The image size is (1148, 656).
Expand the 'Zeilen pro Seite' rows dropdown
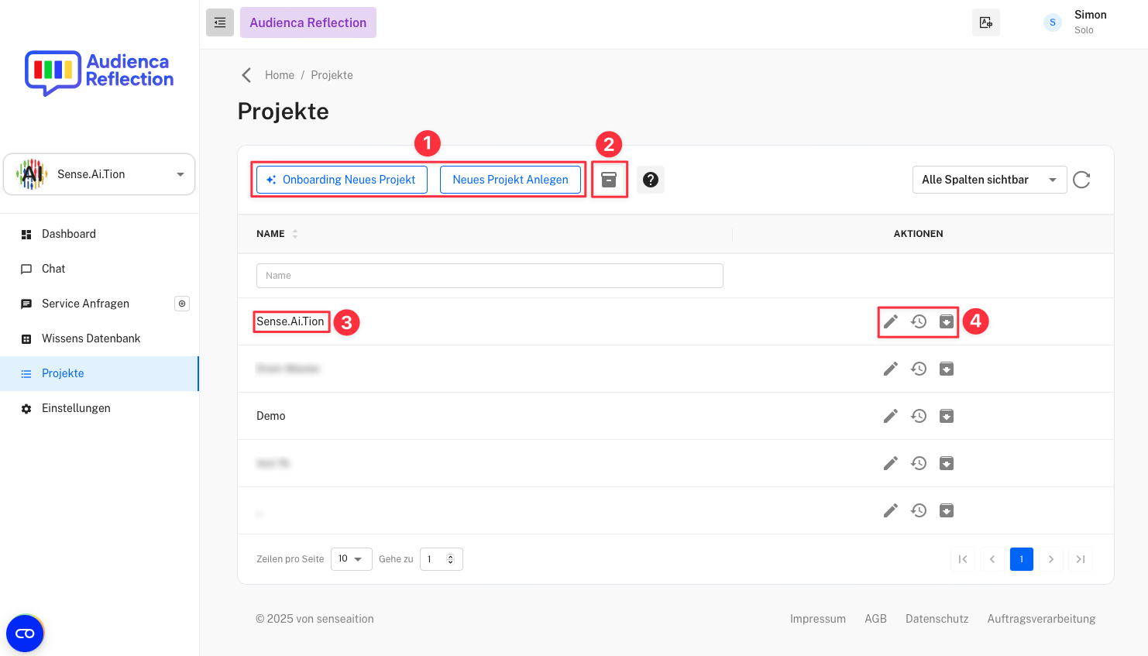(352, 558)
